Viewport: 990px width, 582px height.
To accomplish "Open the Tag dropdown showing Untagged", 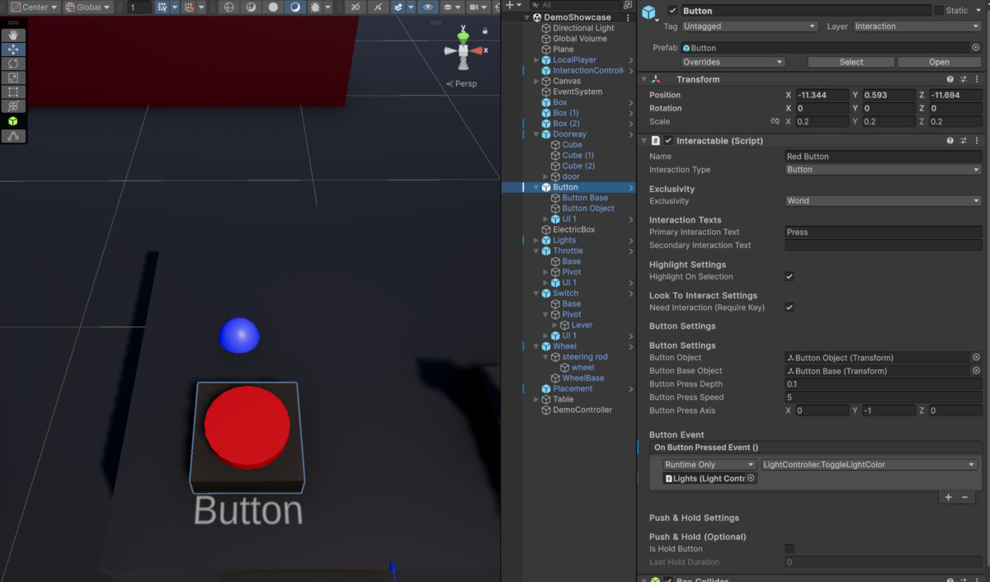I will click(x=748, y=26).
